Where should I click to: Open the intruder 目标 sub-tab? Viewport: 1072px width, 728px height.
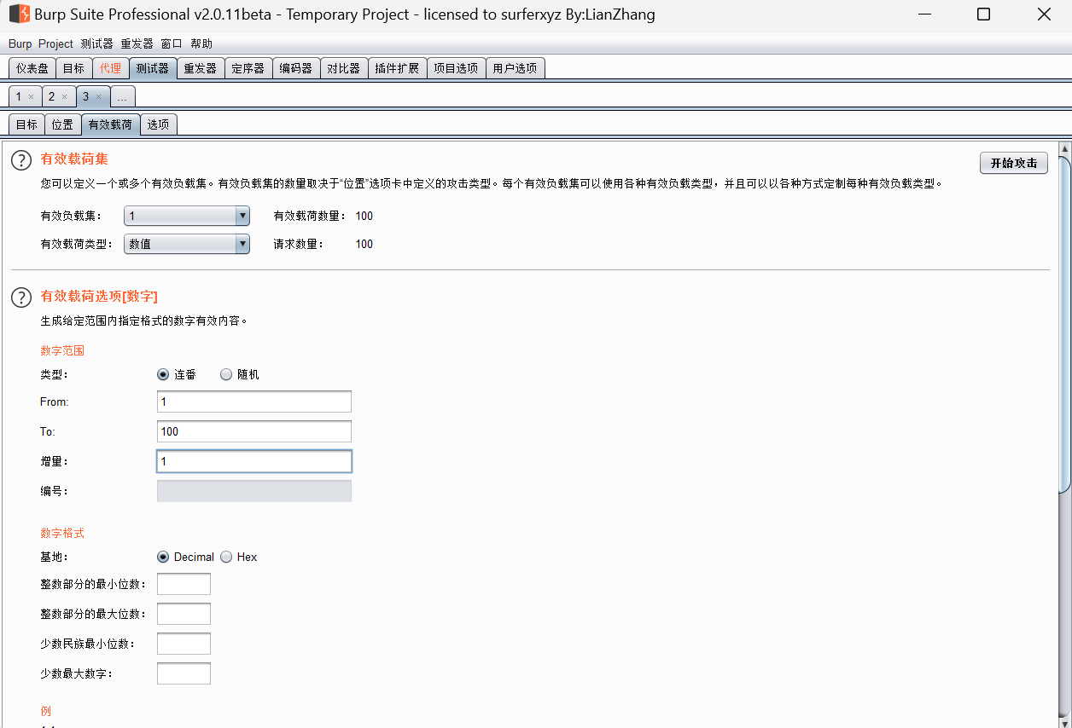coord(26,124)
